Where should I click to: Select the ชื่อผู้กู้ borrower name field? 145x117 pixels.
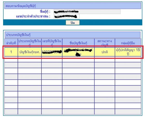point(87,12)
